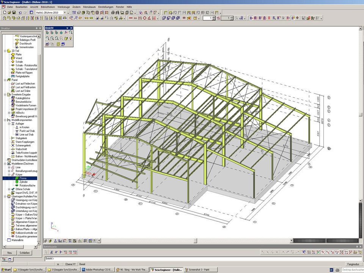Image resolution: width=364 pixels, height=273 pixels.
Task: Click the Undo arrow icon
Action: coord(20,13)
